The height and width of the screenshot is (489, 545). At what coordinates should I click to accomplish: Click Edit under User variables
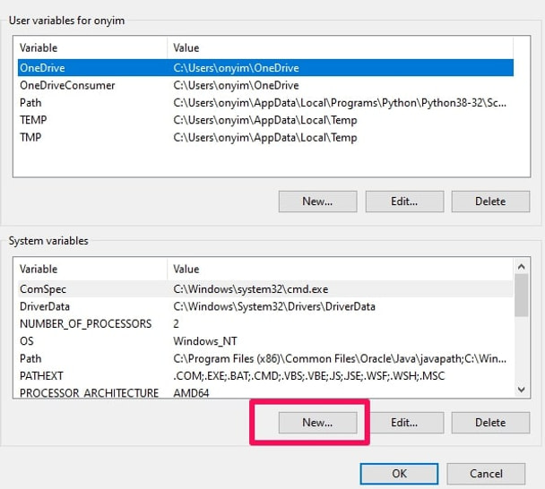point(404,202)
